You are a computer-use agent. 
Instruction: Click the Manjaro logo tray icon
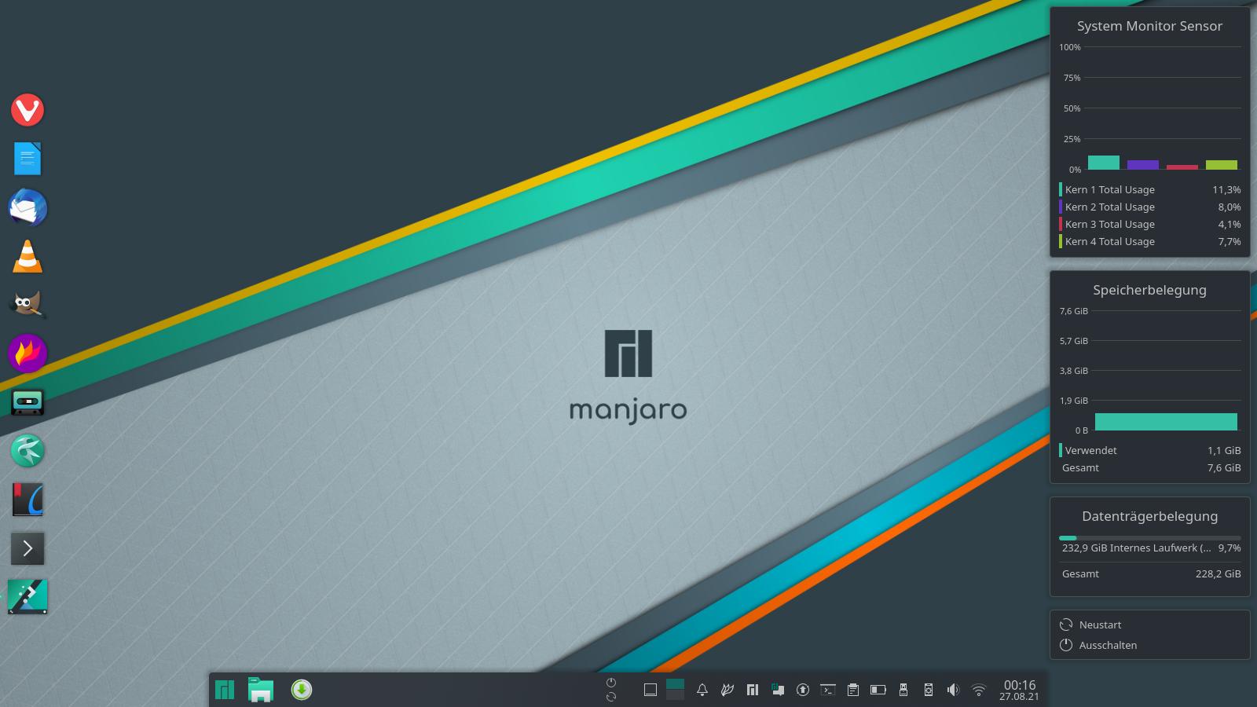point(753,690)
